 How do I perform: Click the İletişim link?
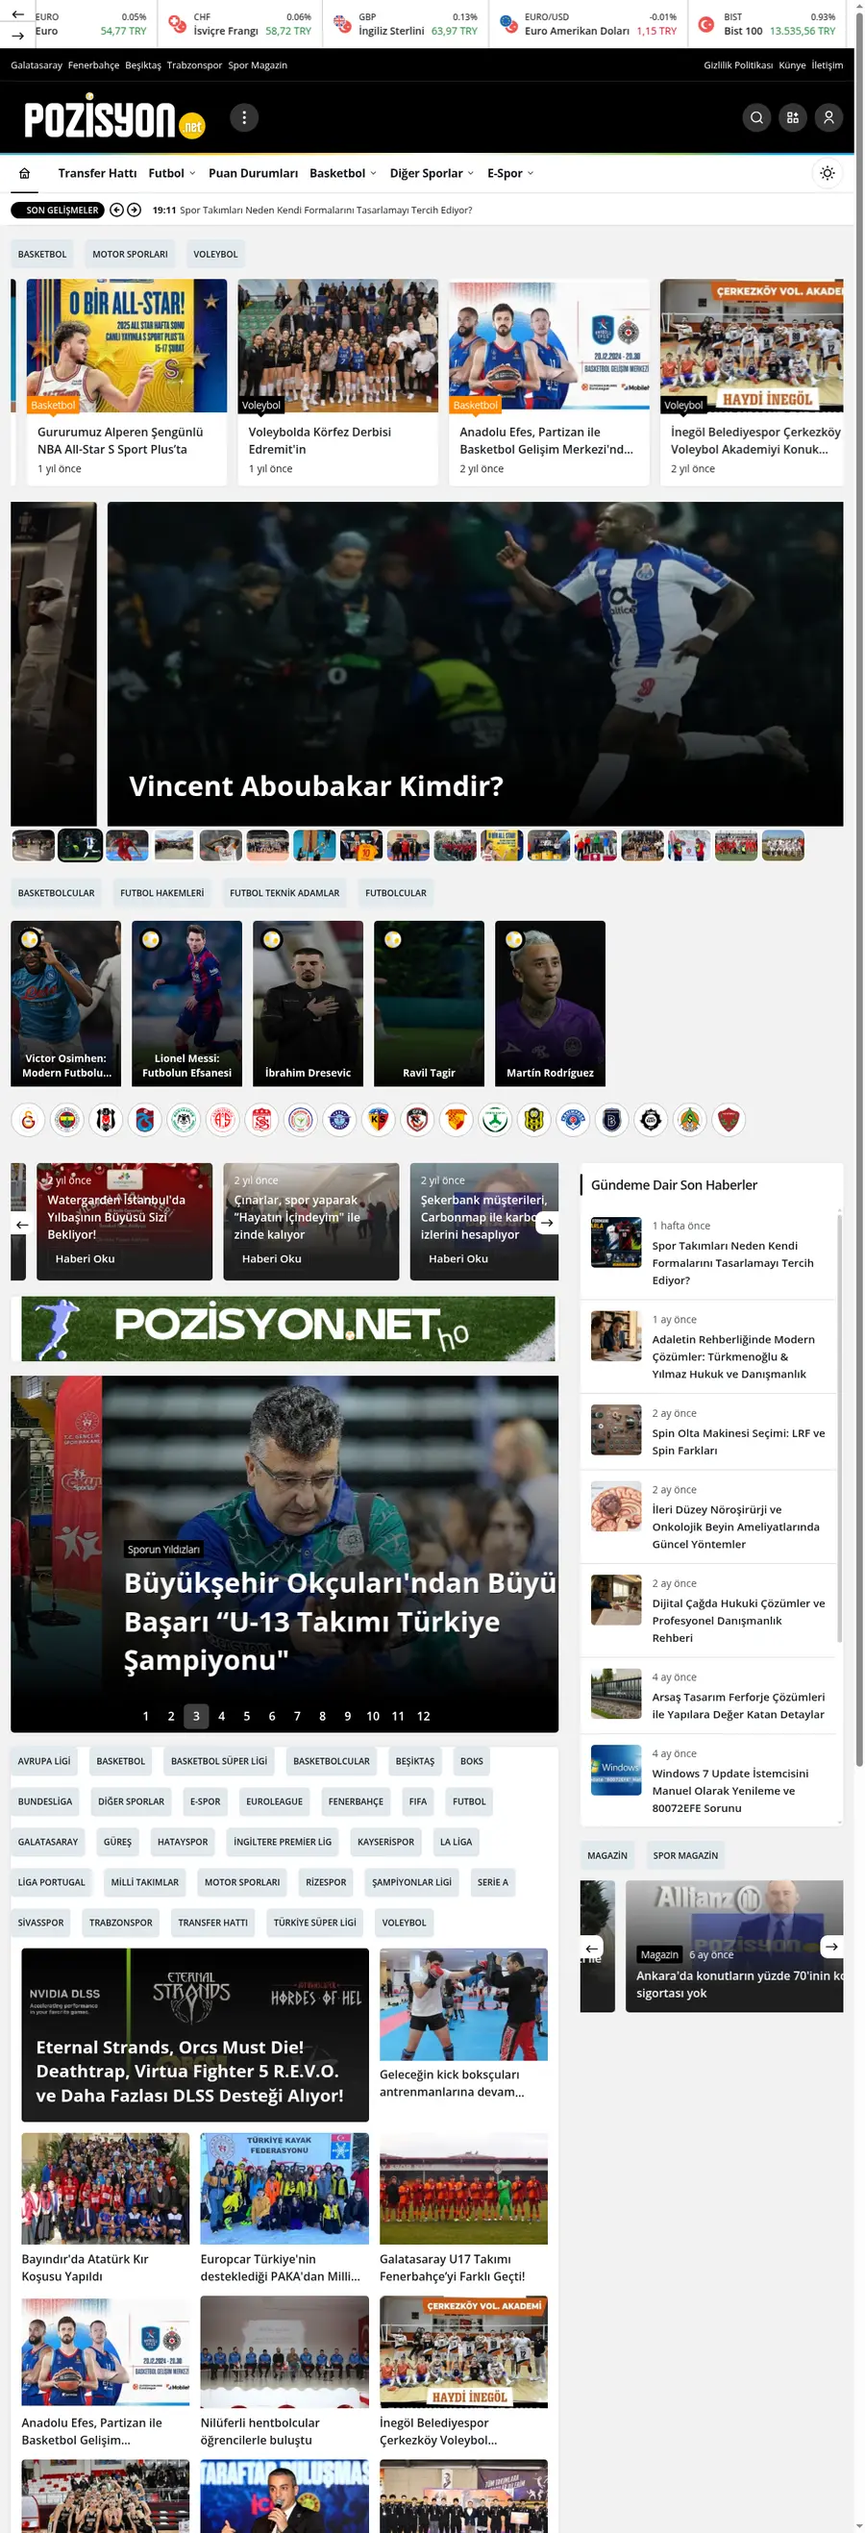coord(827,65)
